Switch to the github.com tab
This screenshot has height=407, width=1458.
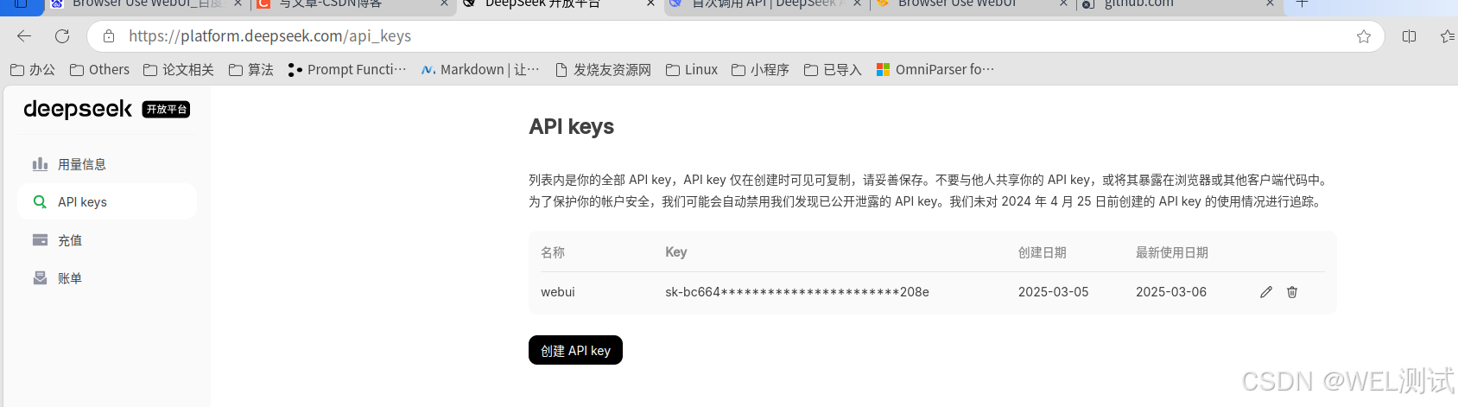[x=1179, y=4]
